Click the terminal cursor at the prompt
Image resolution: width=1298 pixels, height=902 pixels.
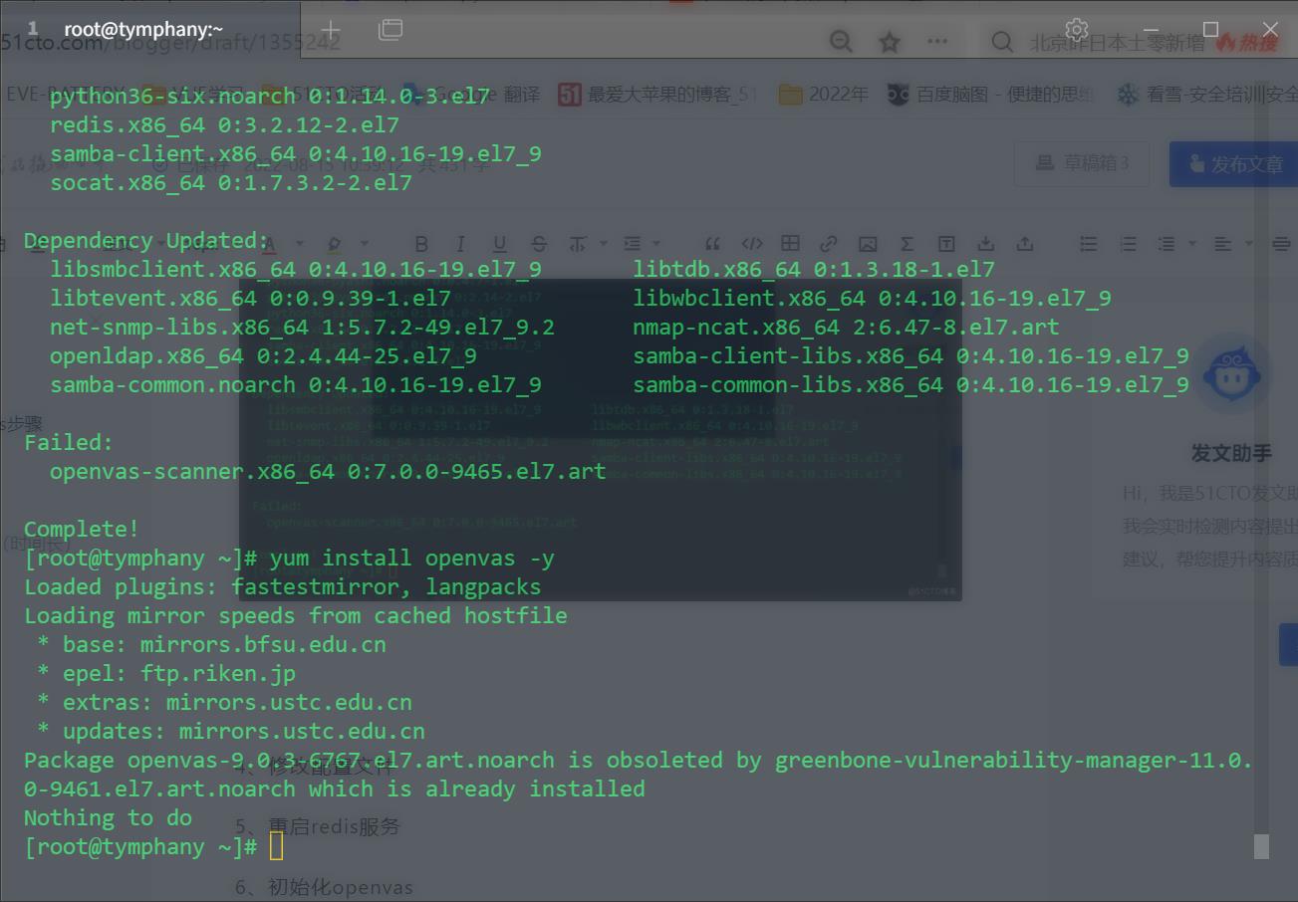click(276, 847)
